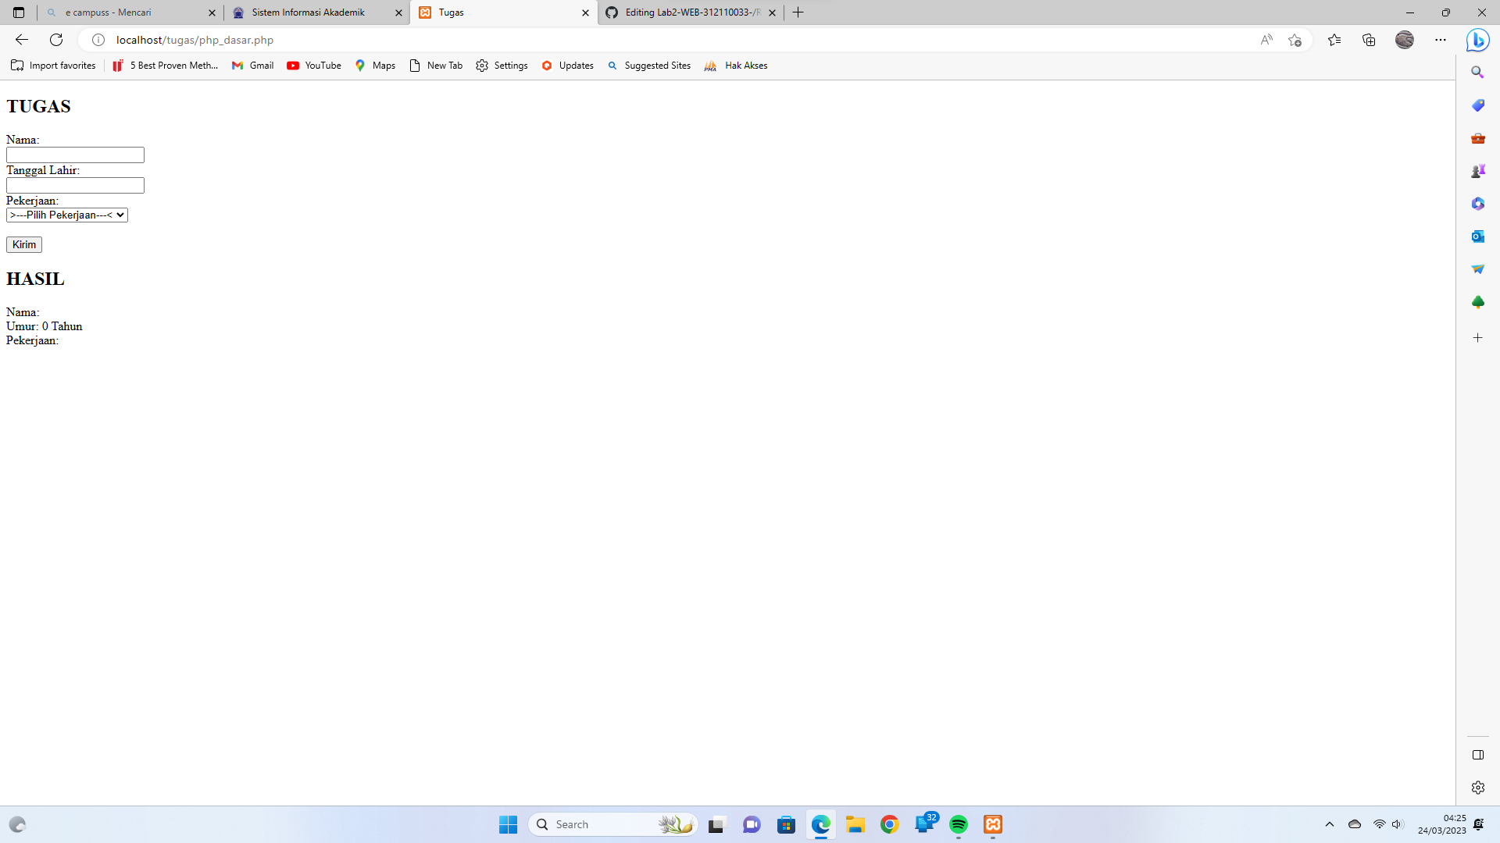Click the Edge sidebar settings gear
This screenshot has height=843, width=1500.
[1477, 788]
